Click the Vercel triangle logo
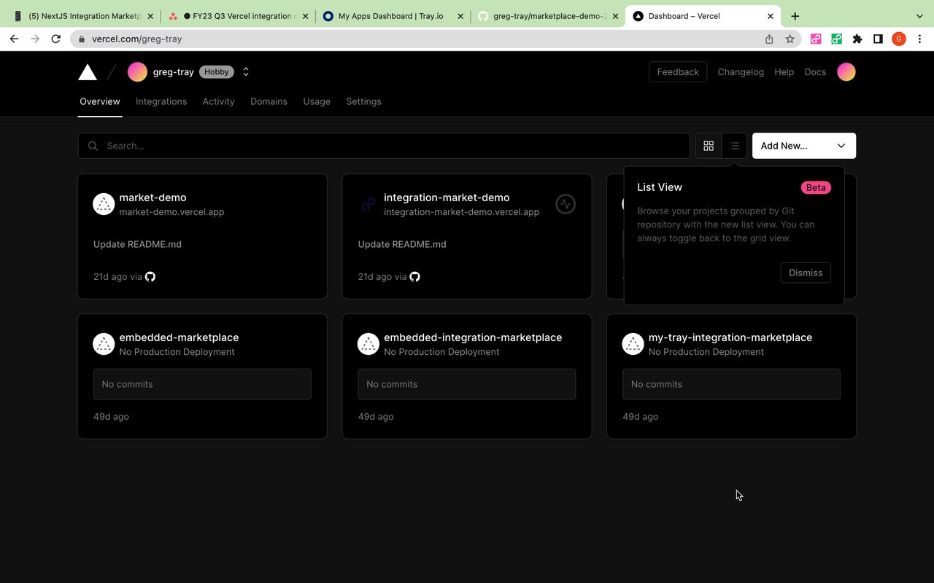 88,72
